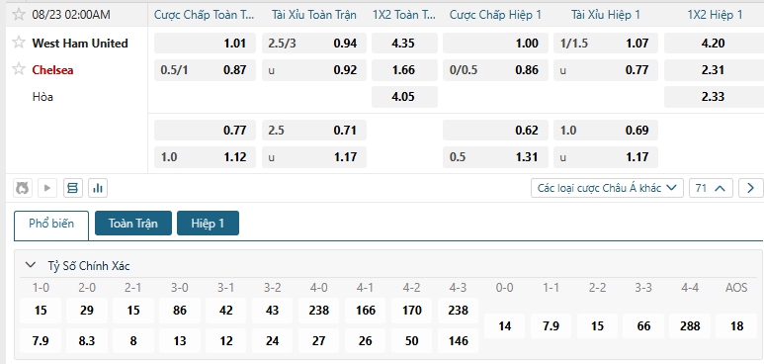Select full-match draw odds 4.05
764x364 pixels.
[404, 97]
